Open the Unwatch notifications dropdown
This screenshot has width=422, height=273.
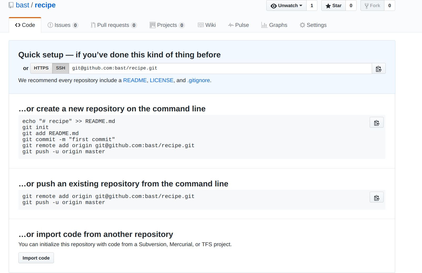point(286,6)
